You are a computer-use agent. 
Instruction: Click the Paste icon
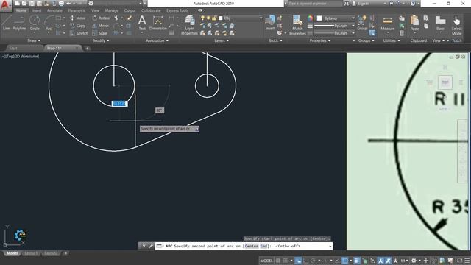pyautogui.click(x=414, y=23)
